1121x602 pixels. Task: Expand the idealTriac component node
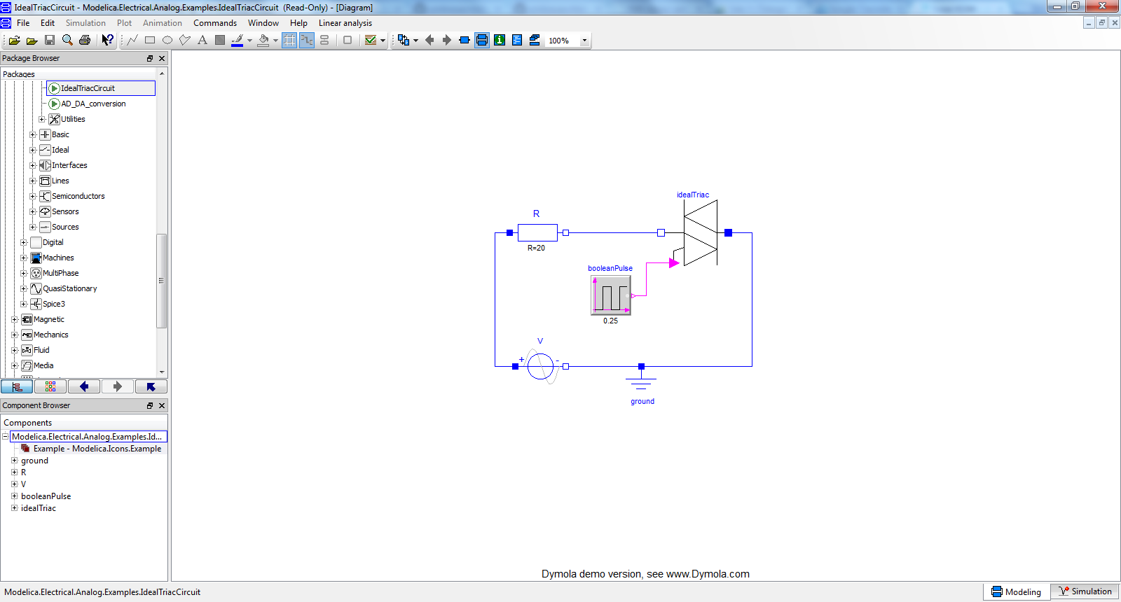pos(14,507)
